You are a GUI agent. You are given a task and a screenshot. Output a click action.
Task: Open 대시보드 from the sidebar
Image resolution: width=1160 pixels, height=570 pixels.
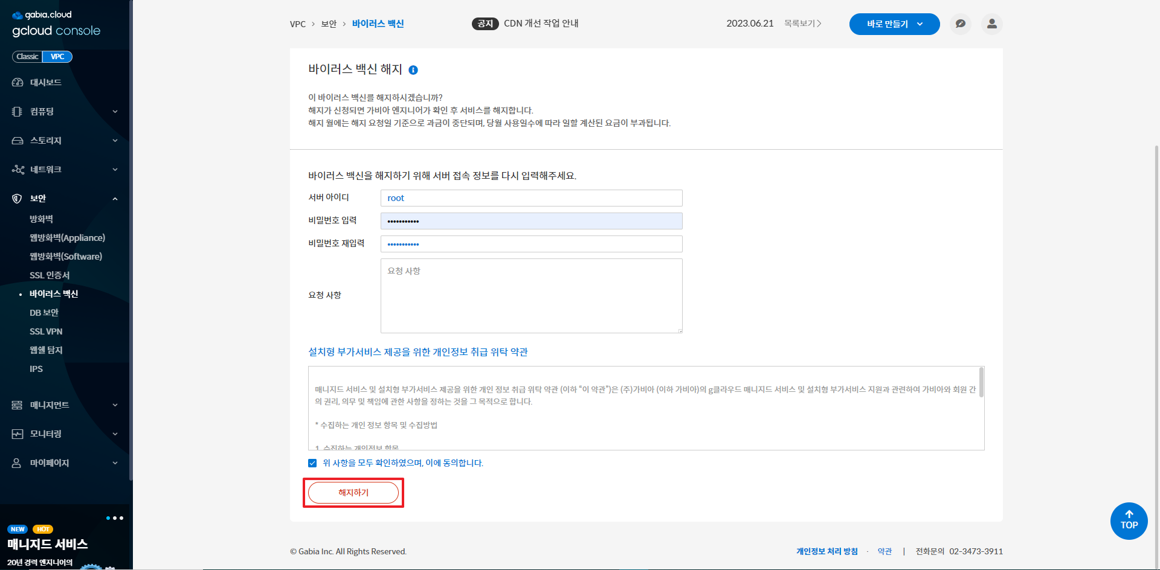tap(45, 83)
